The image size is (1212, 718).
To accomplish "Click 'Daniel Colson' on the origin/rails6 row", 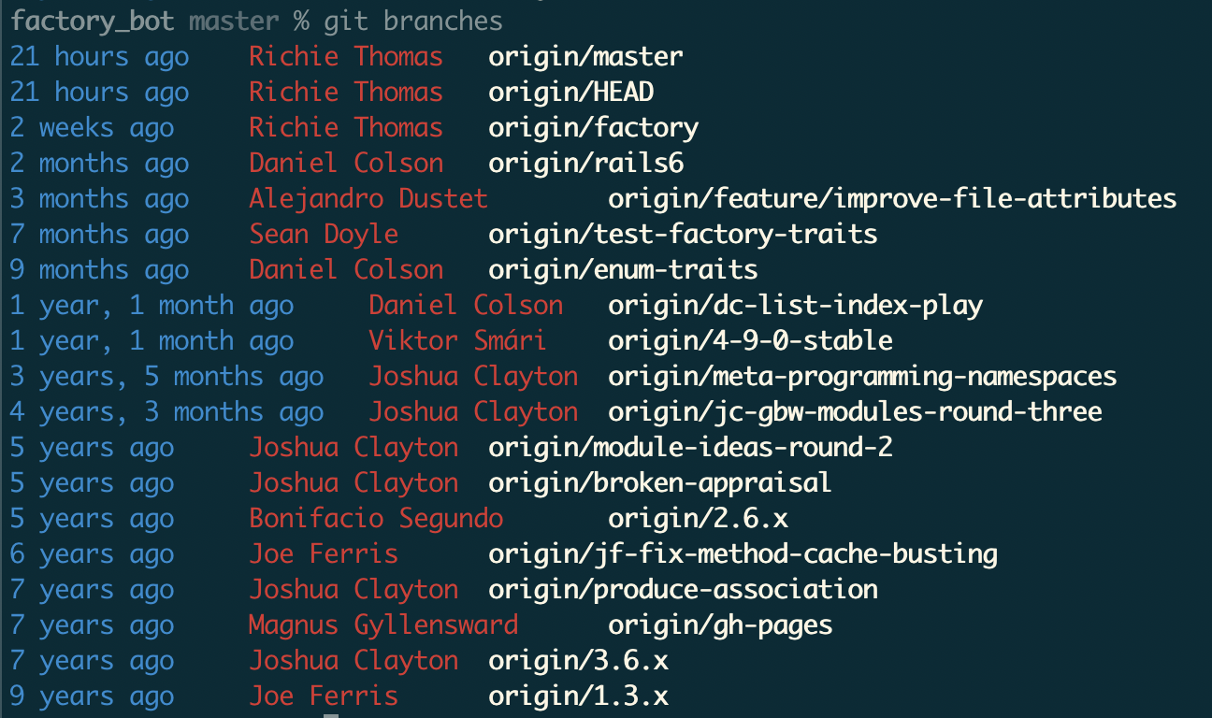I will point(346,164).
